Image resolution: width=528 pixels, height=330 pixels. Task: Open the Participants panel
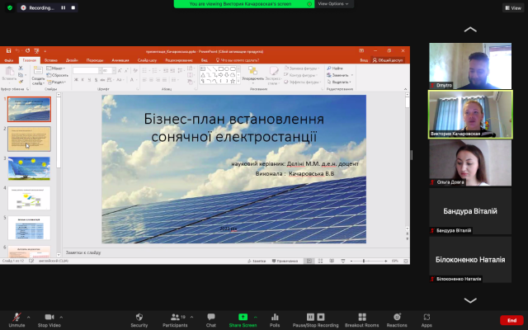click(x=175, y=320)
